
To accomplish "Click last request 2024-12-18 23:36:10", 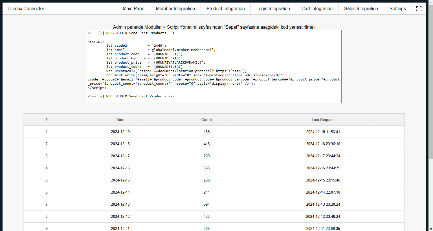I will click(x=323, y=144).
